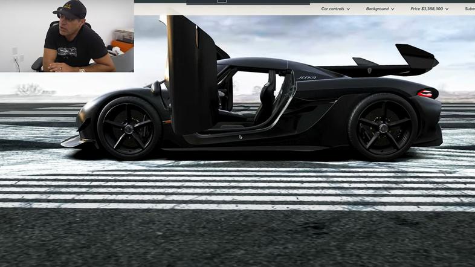Viewport: 475px width, 267px height.
Task: Select the webcam video overlay
Action: click(x=66, y=36)
